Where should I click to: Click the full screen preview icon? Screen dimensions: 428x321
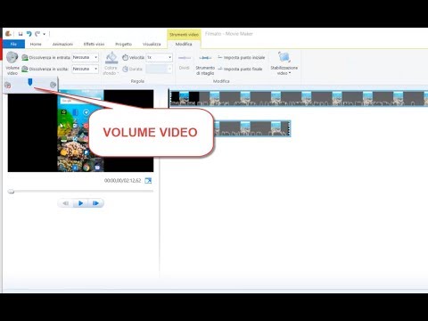click(148, 181)
